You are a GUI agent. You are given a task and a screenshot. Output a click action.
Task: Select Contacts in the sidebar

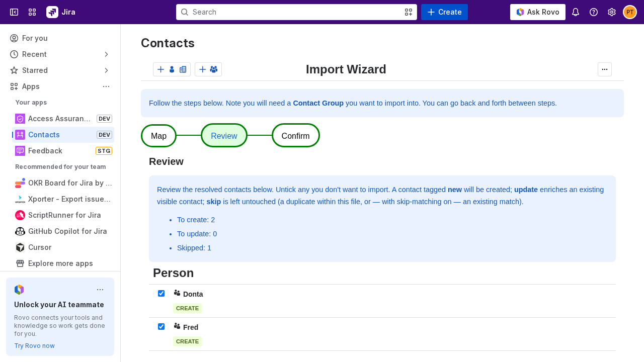[x=63, y=135]
